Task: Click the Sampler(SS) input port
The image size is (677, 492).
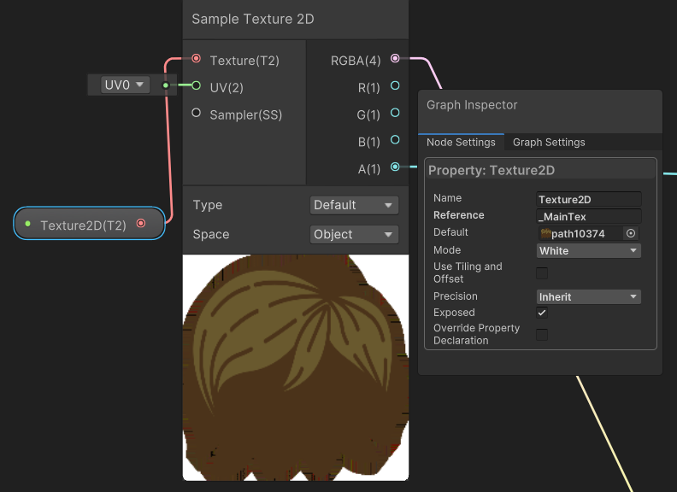Action: click(197, 113)
